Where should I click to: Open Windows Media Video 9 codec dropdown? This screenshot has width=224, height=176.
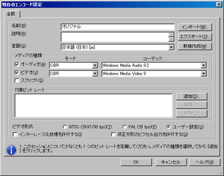click(x=203, y=73)
